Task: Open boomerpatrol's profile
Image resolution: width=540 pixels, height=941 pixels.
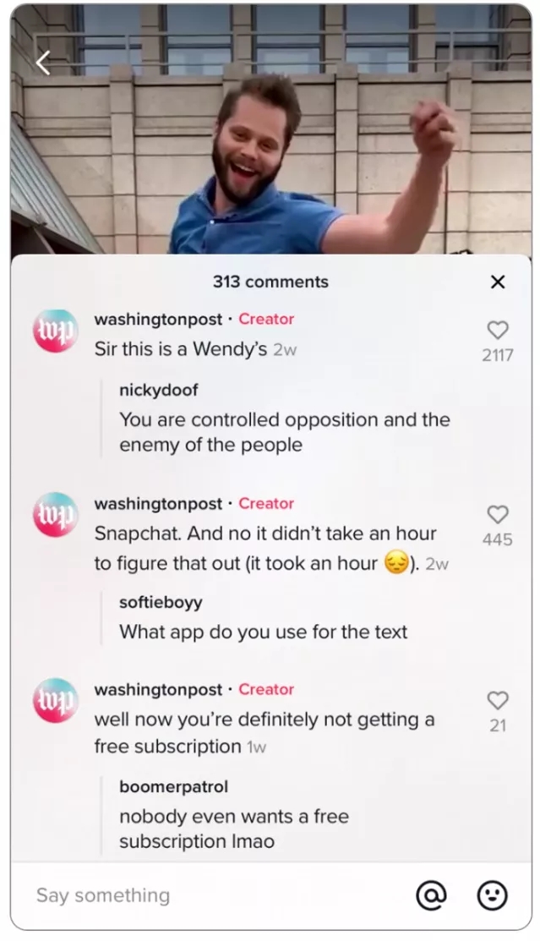Action: pos(173,787)
